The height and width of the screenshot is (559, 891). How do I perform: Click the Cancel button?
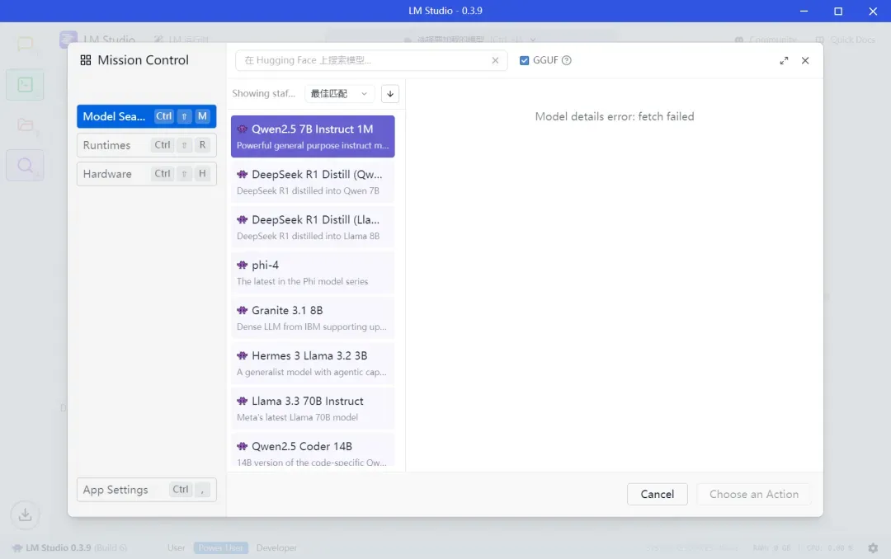(x=657, y=494)
